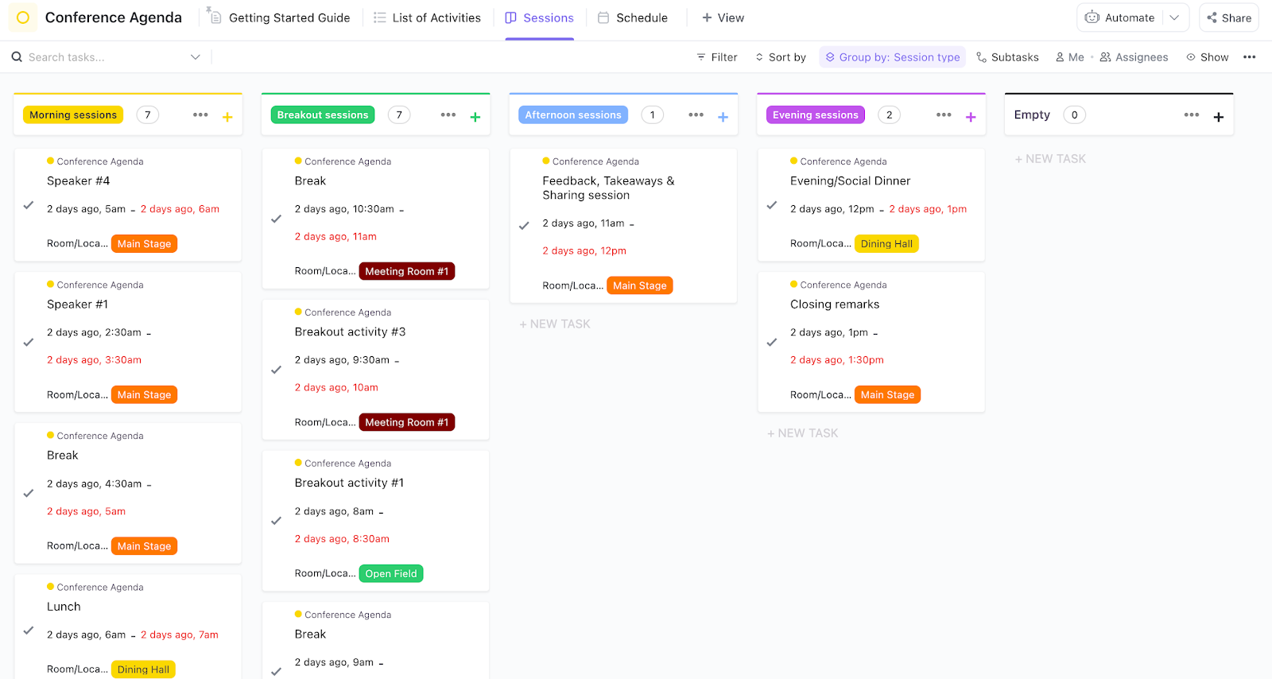
Task: Click the yellow circle Conference Agenda logo icon
Action: click(x=23, y=17)
